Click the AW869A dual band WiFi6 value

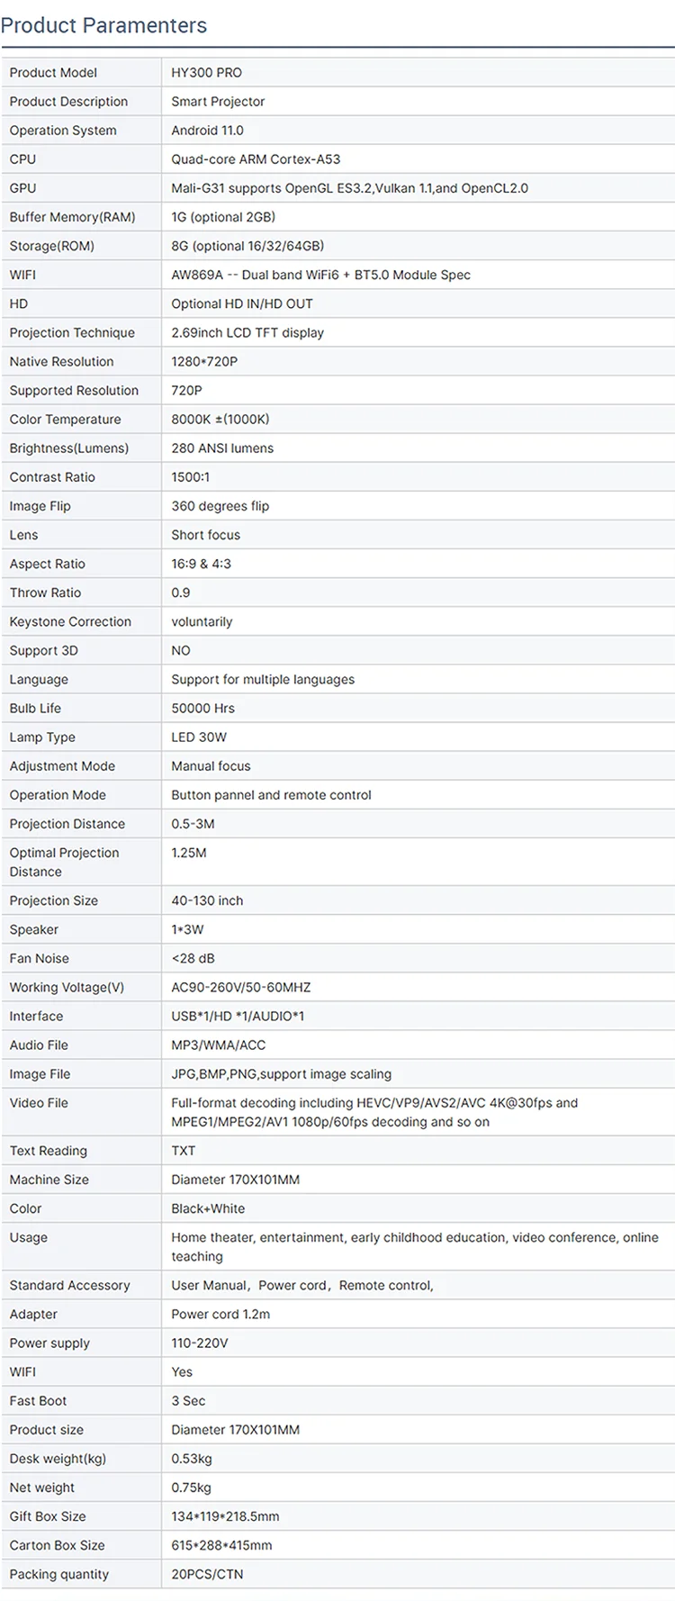(x=320, y=275)
